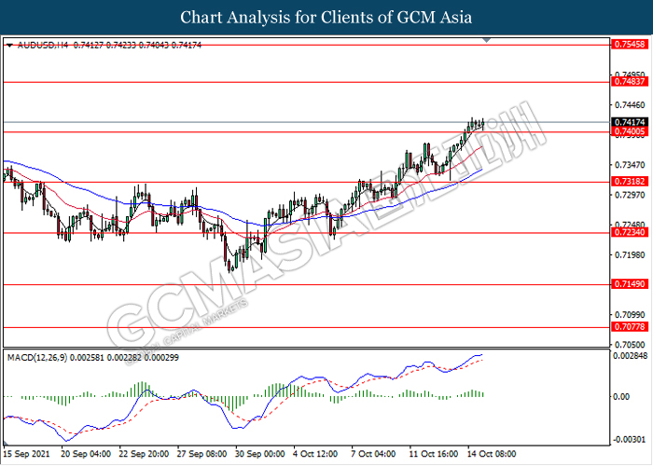Image resolution: width=653 pixels, height=466 pixels.
Task: Click the 30 Sep 00:00 time label
Action: point(260,454)
